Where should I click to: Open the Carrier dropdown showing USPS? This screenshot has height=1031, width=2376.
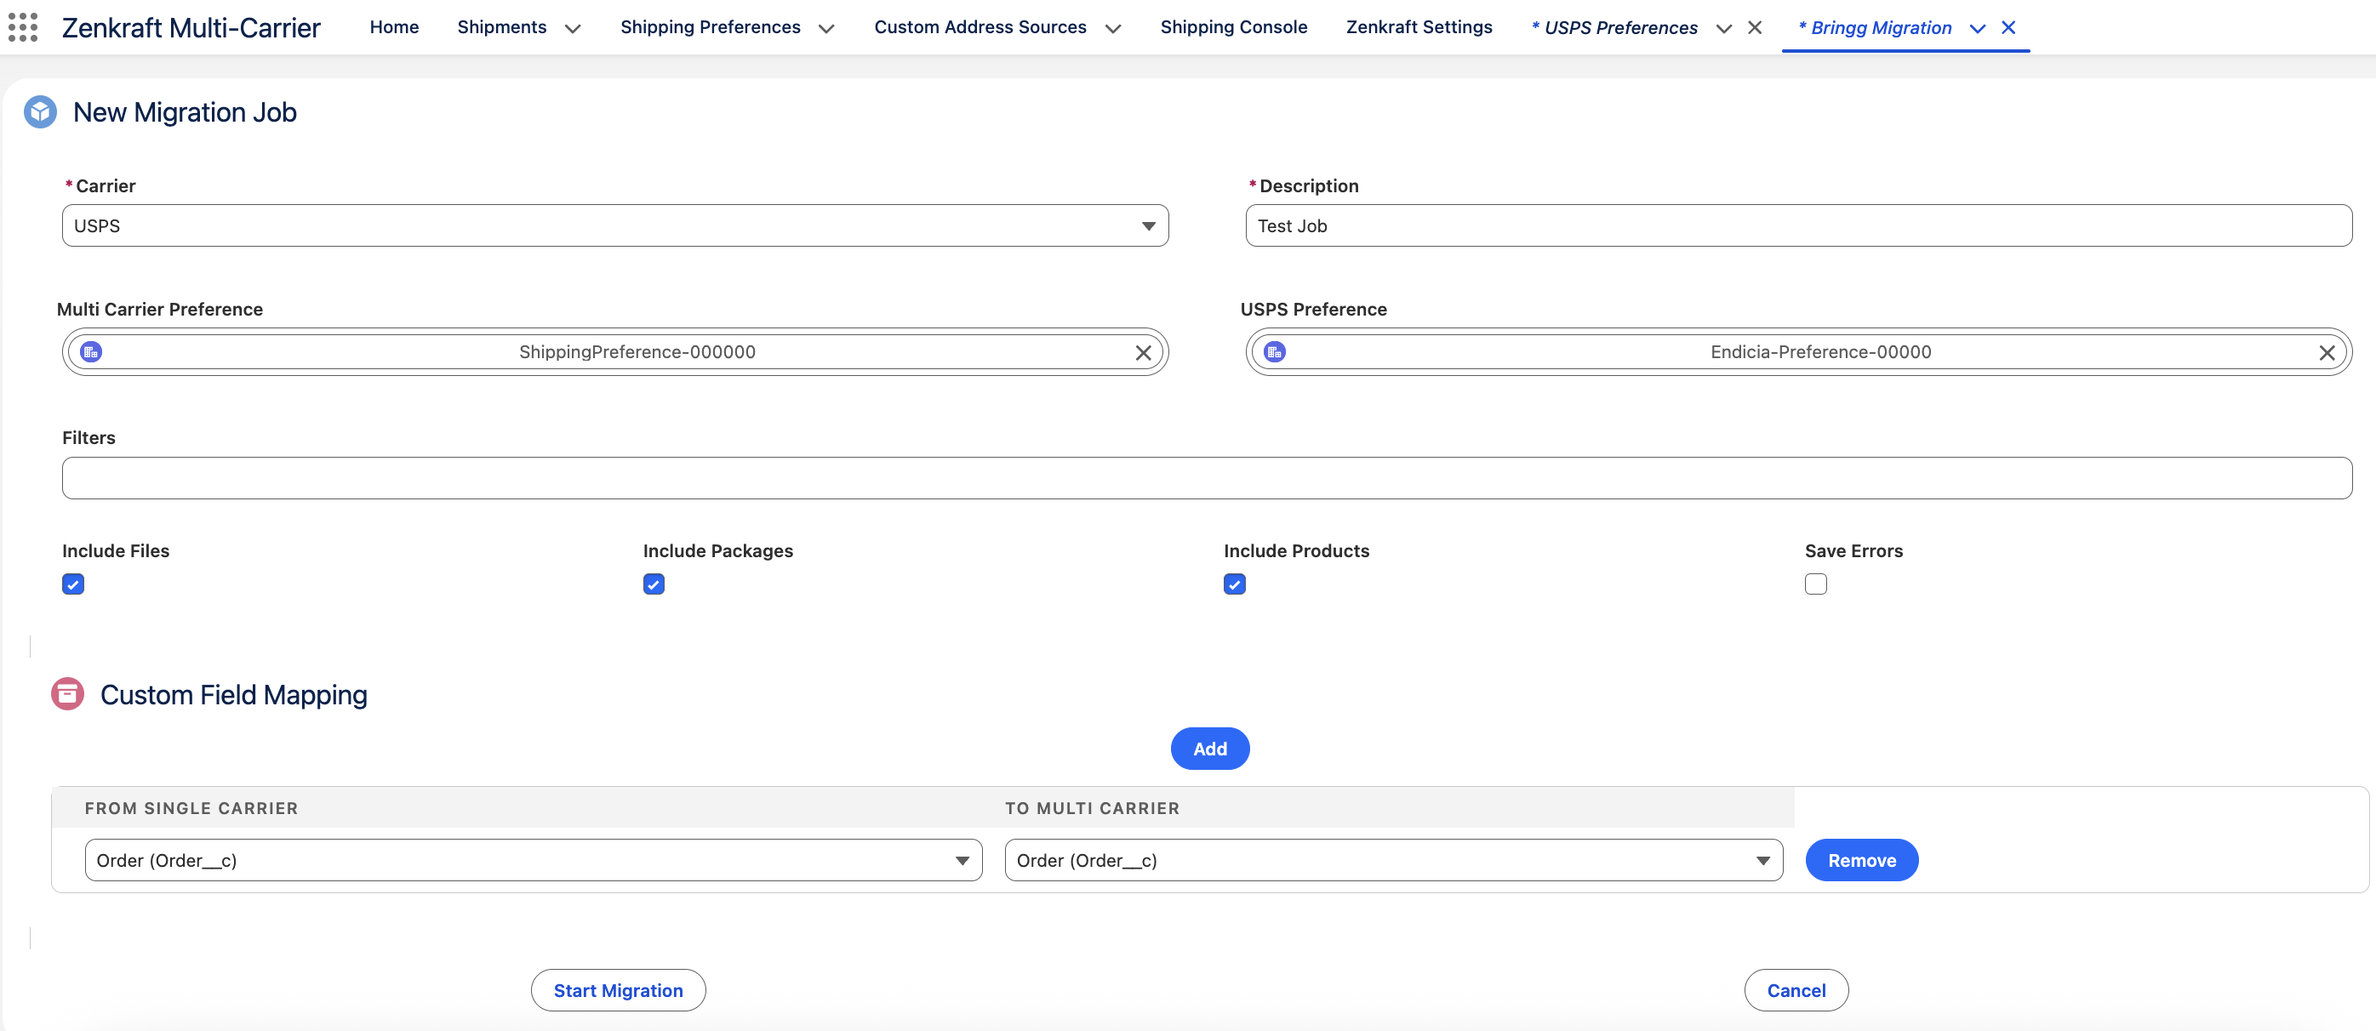(614, 226)
